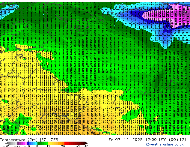Image resolution: width=190 pixels, height=147 pixels.
Task: Click the legend label '-10'
Action: click(x=27, y=146)
